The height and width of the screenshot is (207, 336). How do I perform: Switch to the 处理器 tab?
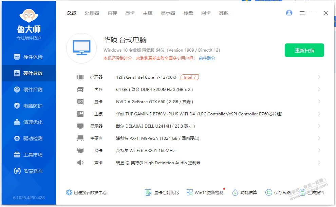92,13
